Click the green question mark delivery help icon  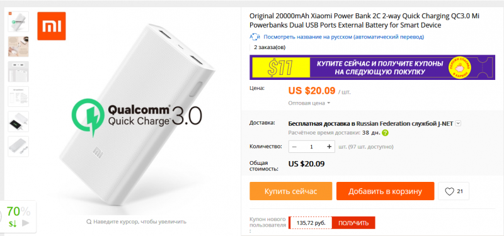pos(385,133)
